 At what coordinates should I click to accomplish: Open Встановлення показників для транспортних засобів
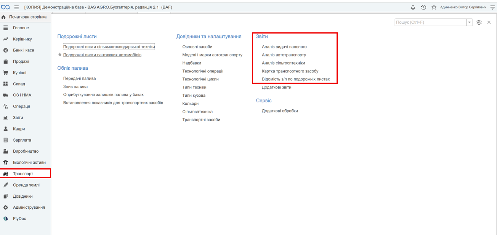click(113, 103)
